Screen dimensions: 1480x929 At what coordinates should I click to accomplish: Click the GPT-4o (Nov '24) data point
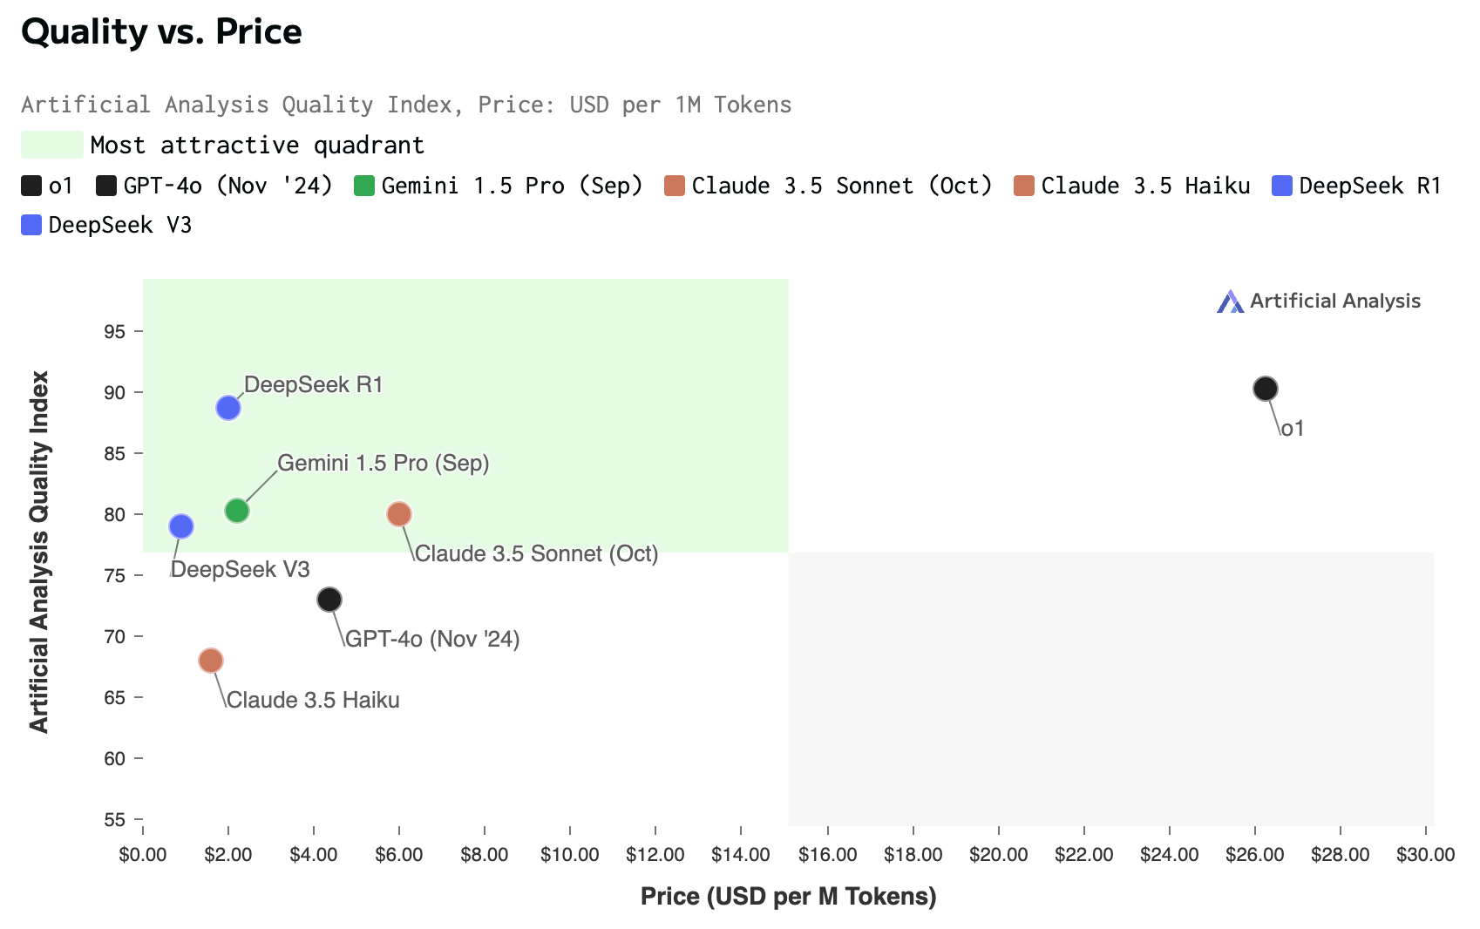tap(329, 600)
